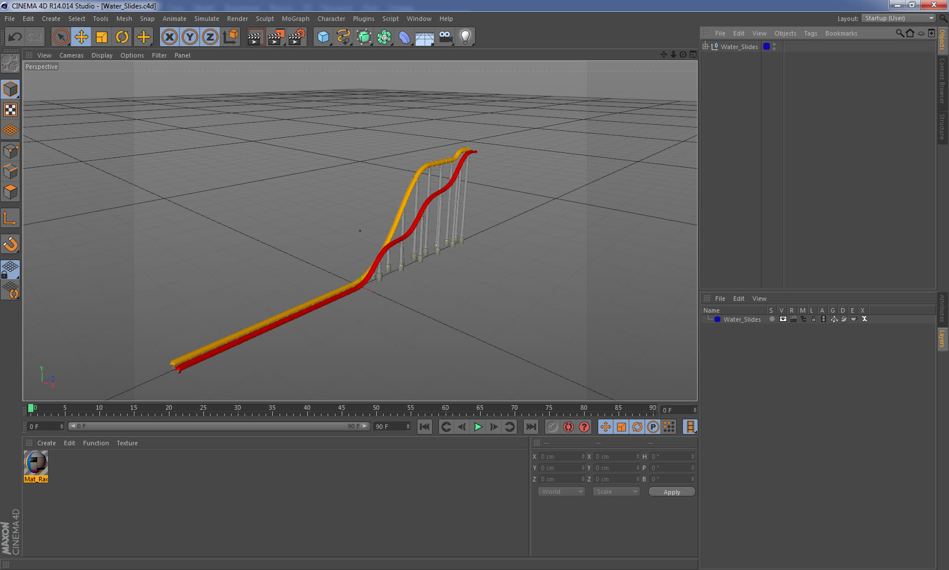949x570 pixels.
Task: Click the X position 0 cm field
Action: point(561,457)
